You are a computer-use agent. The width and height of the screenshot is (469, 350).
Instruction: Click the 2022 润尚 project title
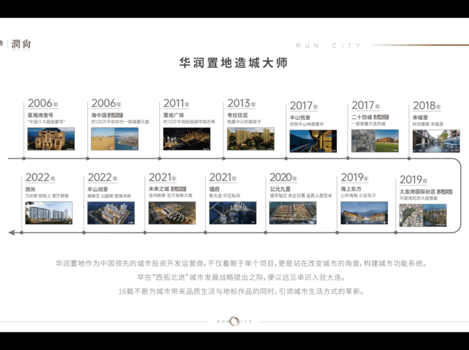coord(31,189)
